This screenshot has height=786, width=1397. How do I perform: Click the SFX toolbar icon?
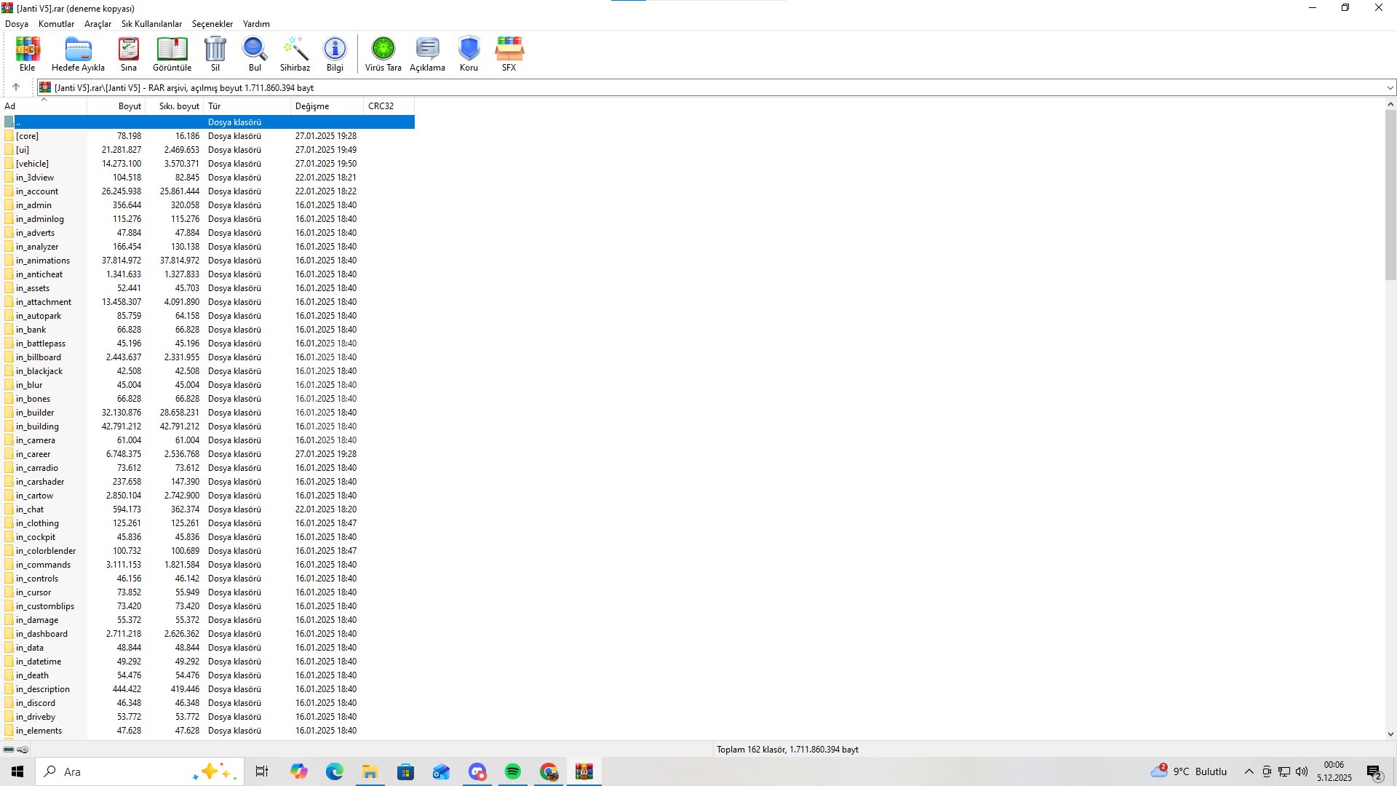[x=509, y=54]
